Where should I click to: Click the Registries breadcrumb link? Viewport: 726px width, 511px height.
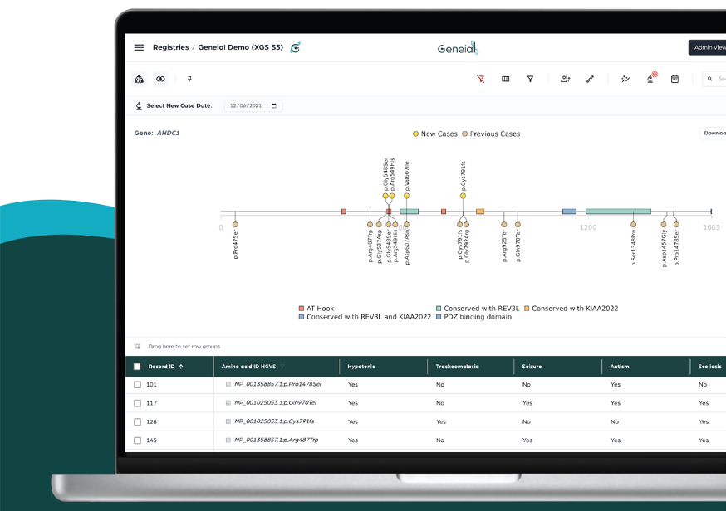click(x=171, y=47)
